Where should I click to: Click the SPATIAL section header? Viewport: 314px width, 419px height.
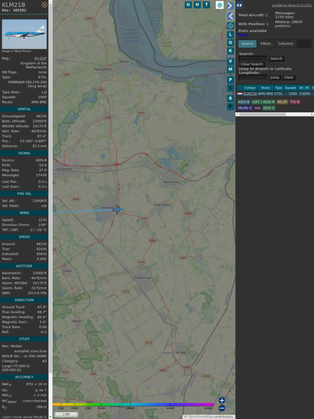click(24, 109)
